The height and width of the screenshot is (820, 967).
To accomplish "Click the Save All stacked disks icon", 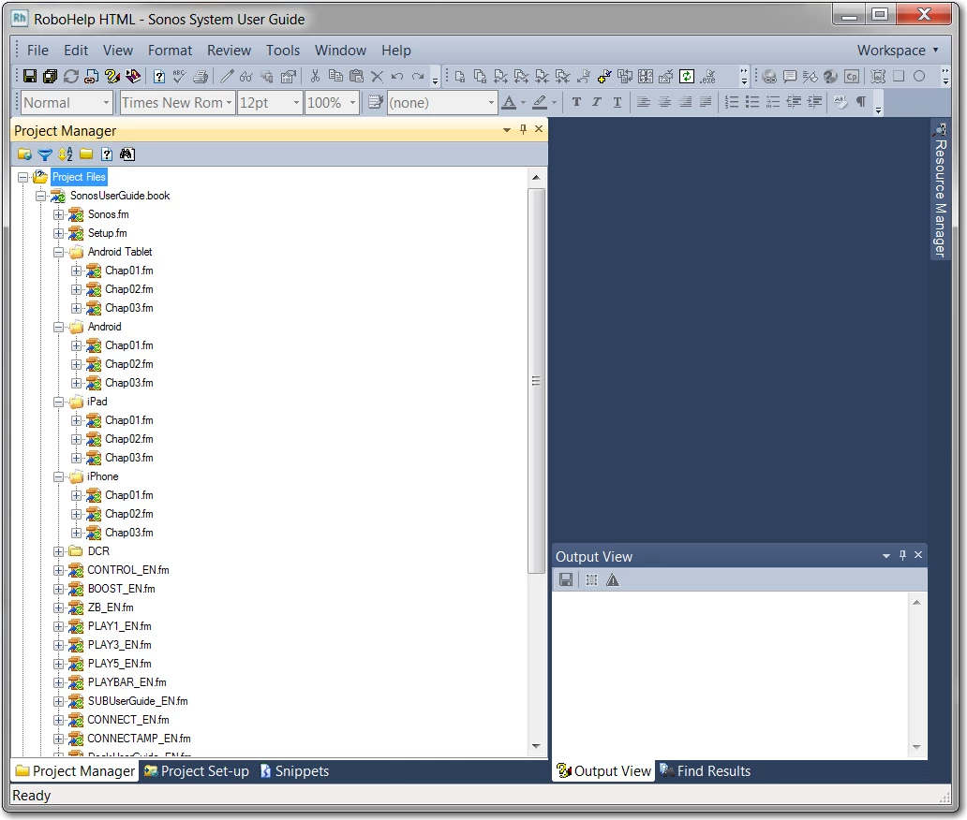I will 50,77.
